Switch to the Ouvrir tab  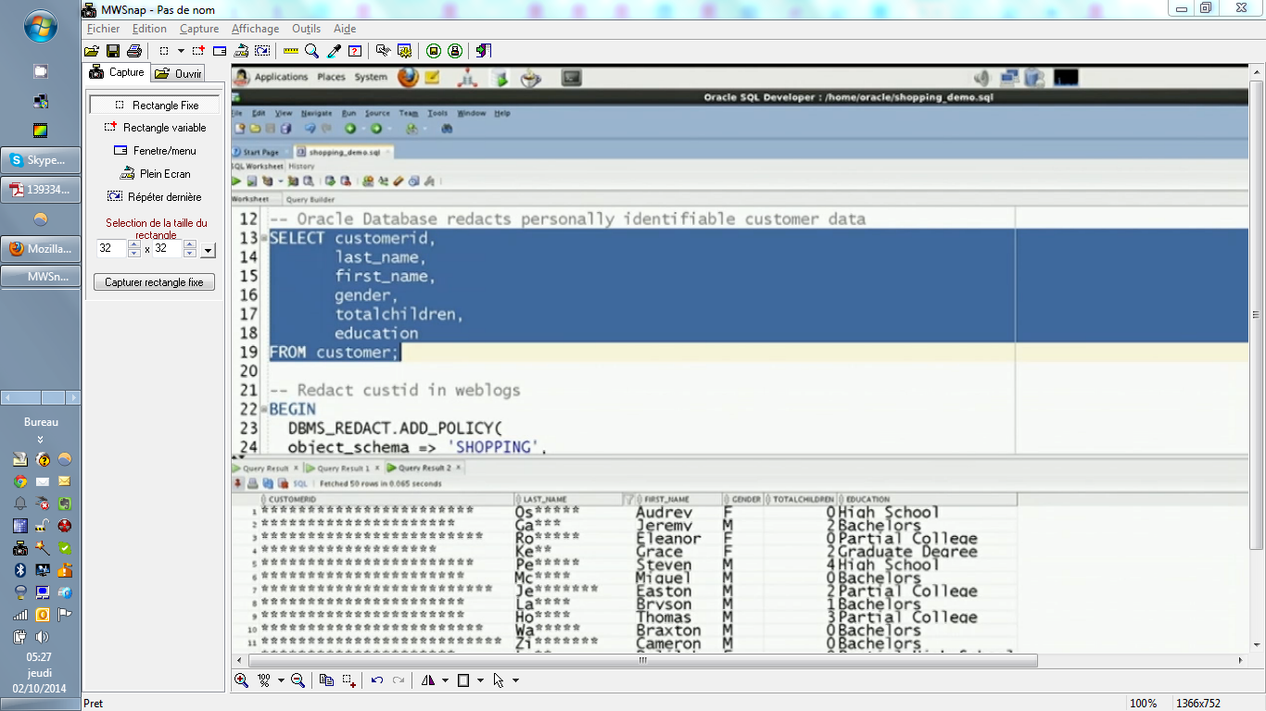pos(178,73)
